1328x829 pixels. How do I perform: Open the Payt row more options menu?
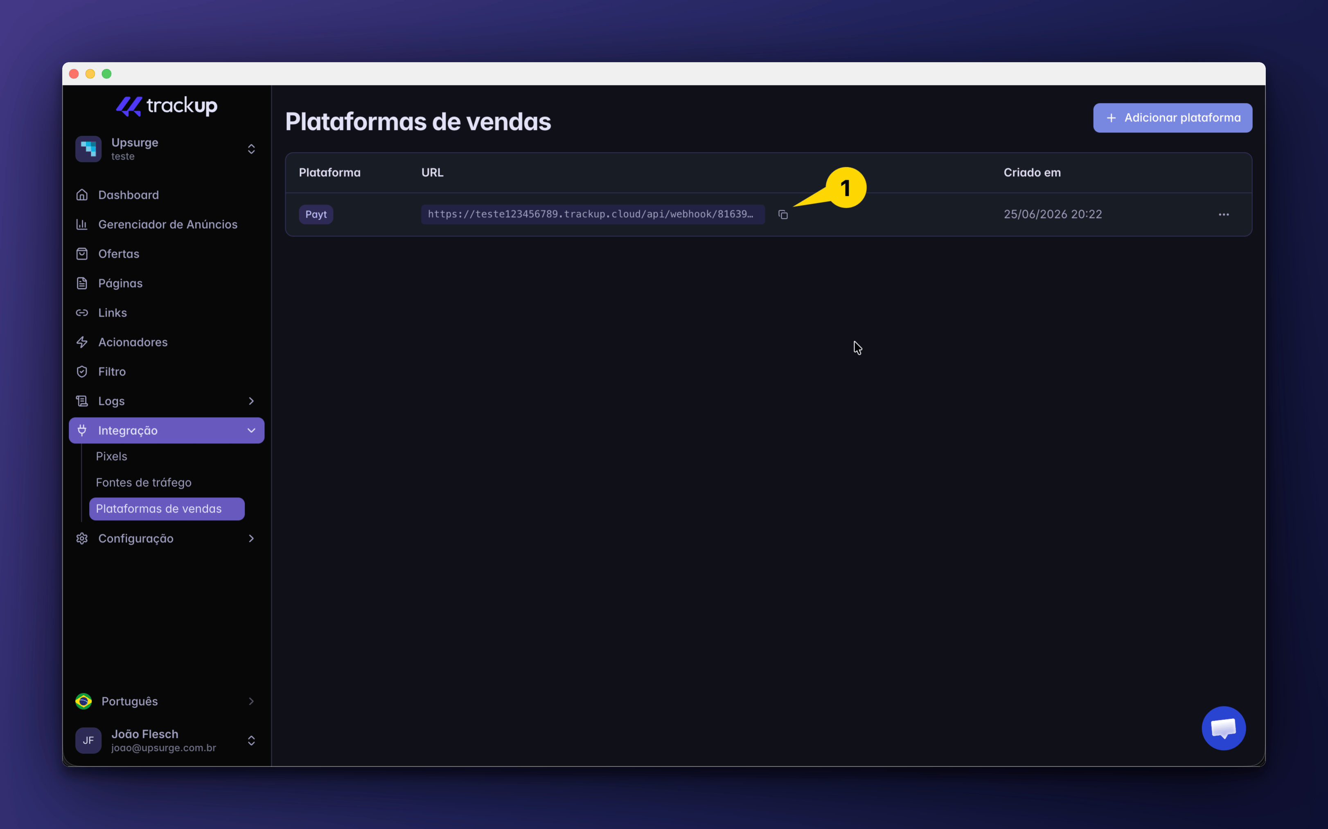tap(1224, 214)
